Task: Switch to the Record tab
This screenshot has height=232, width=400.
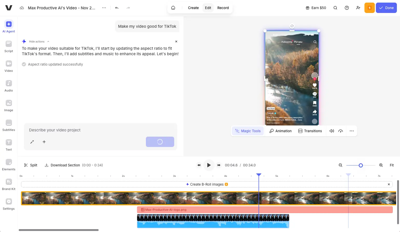Action: tap(223, 8)
